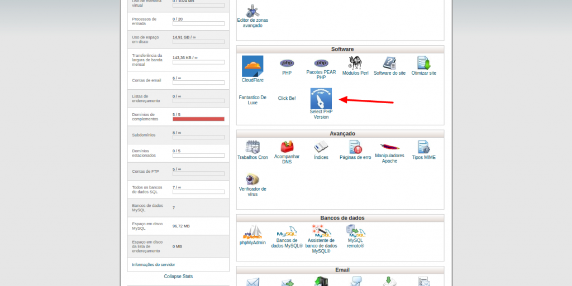The image size is (572, 286).
Task: Click the Fantastico De Luxe link
Action: coord(252,100)
